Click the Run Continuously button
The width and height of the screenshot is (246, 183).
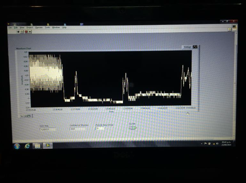22,31
